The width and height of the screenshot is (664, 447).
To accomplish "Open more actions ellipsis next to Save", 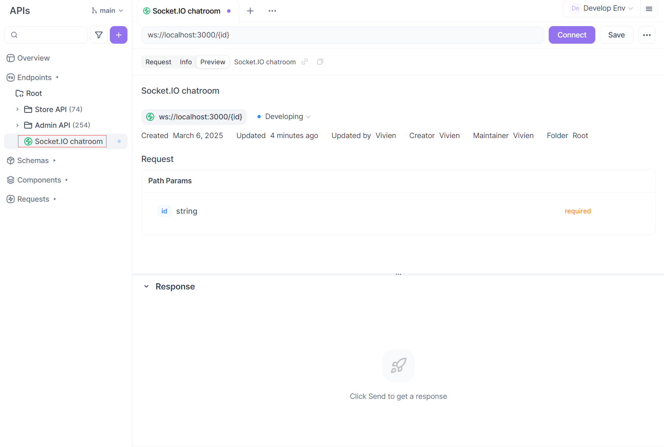I will click(x=647, y=35).
